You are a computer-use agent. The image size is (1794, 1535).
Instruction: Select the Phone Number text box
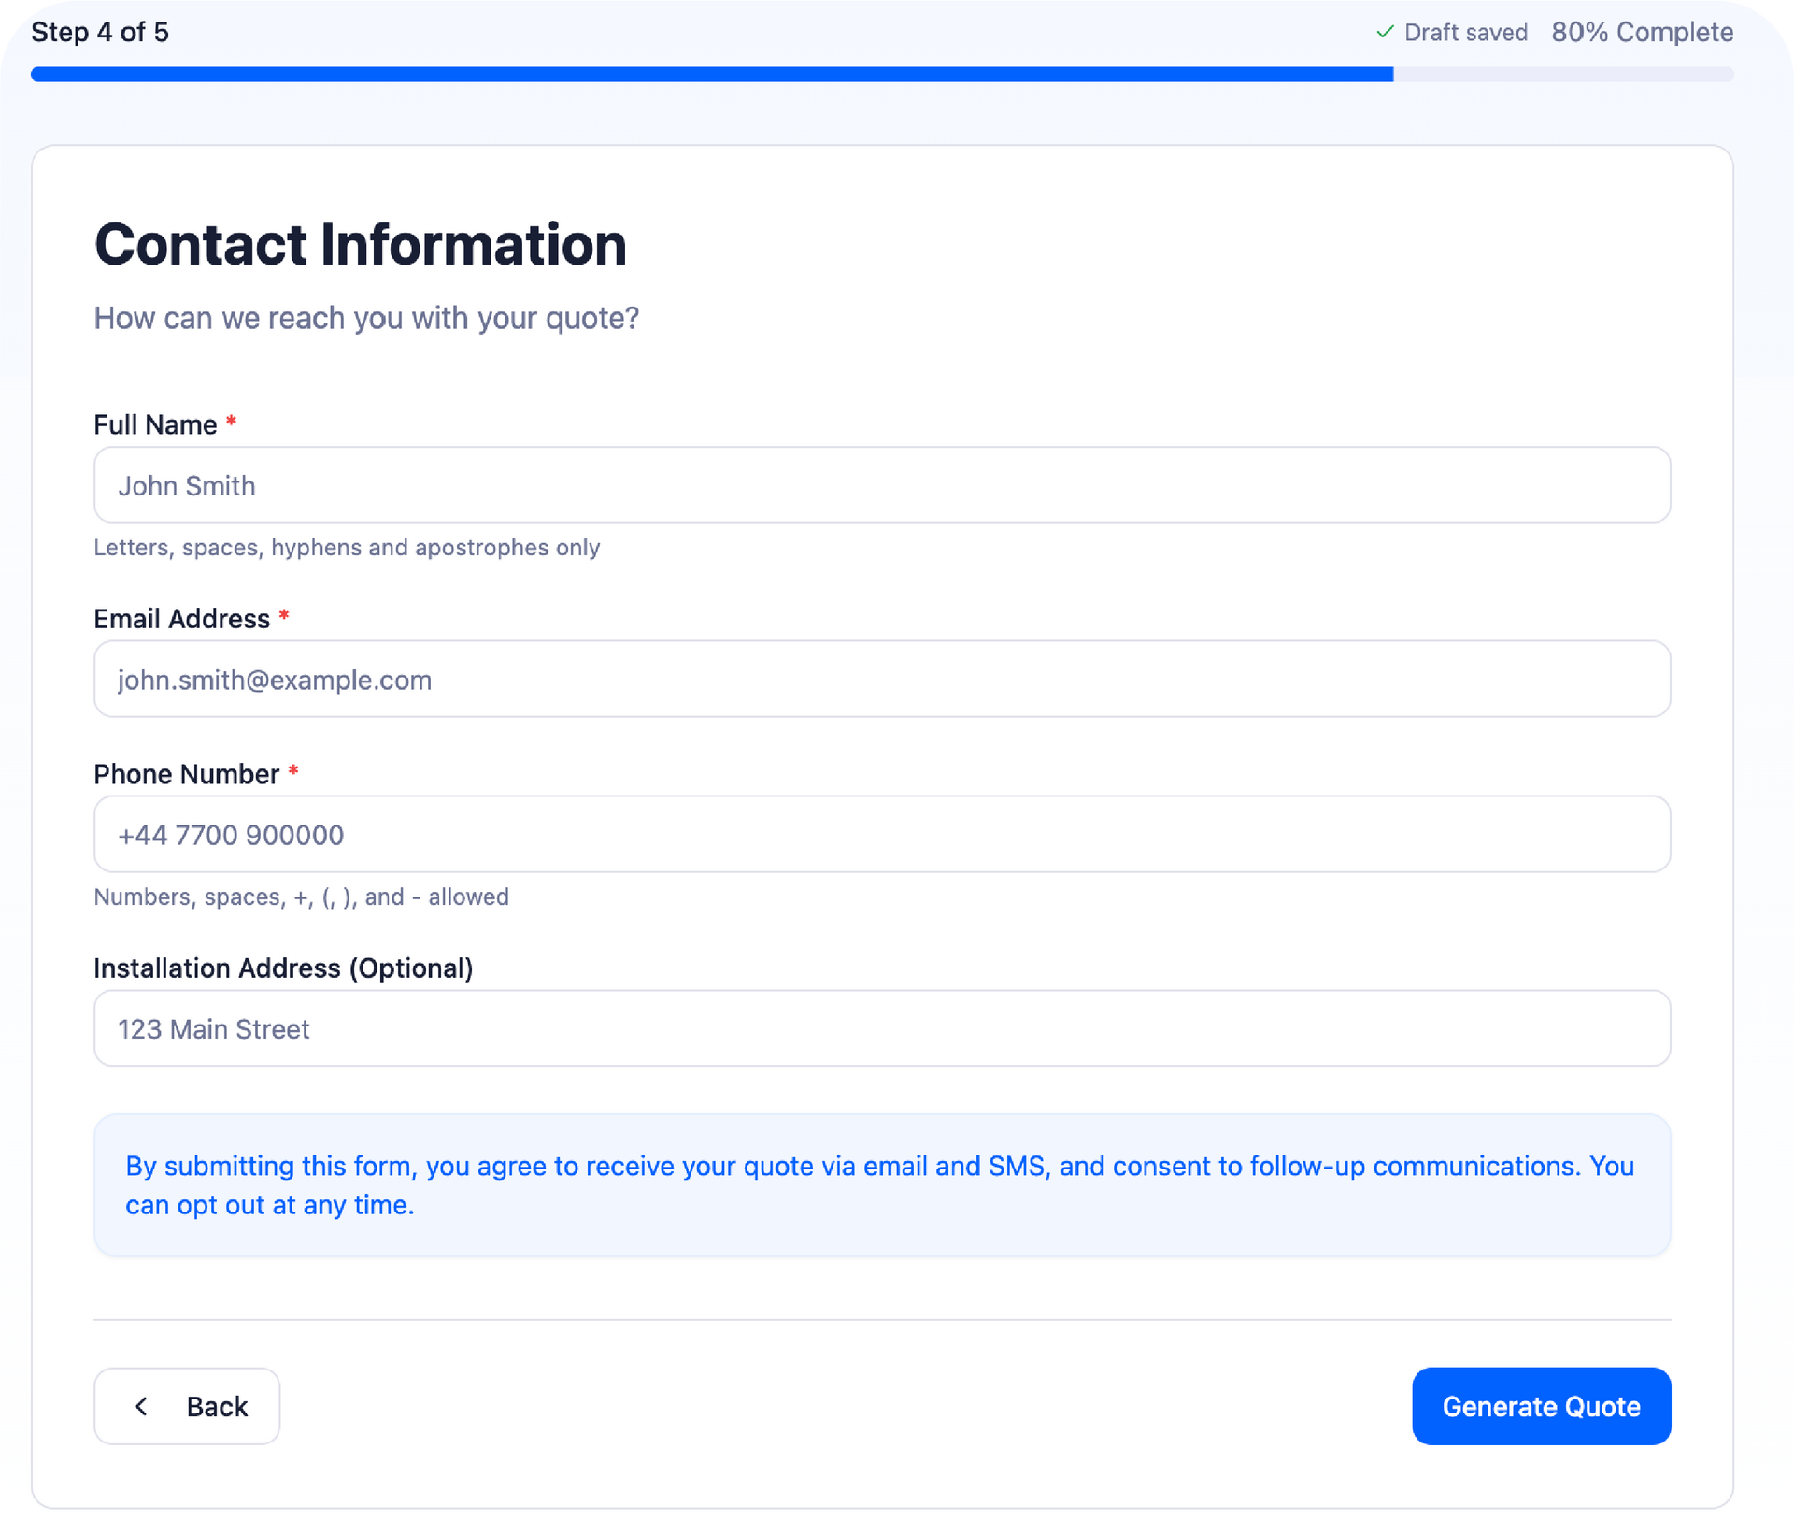[881, 835]
